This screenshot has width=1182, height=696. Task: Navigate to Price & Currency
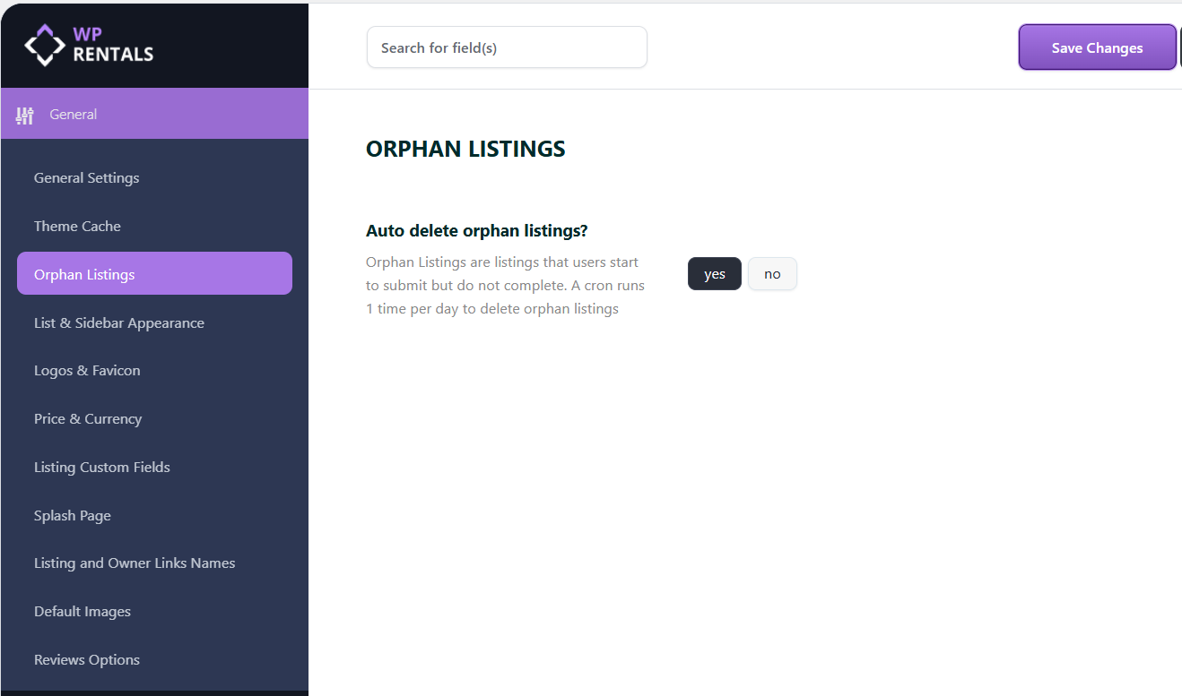(88, 419)
